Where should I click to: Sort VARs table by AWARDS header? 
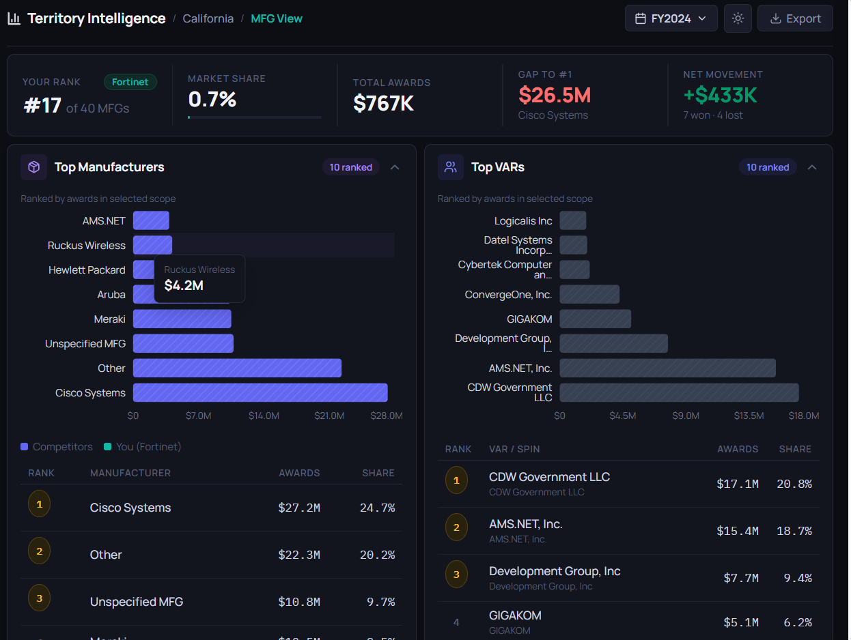tap(738, 449)
